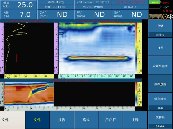Toggle the snowflake freeze icon
Viewport: 173px width, 129px height.
tap(170, 17)
